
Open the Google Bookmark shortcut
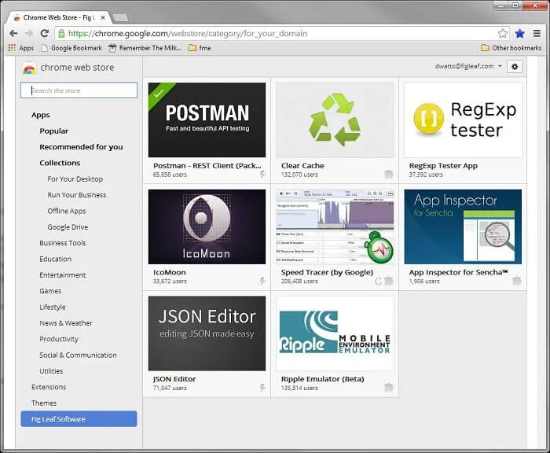point(72,48)
